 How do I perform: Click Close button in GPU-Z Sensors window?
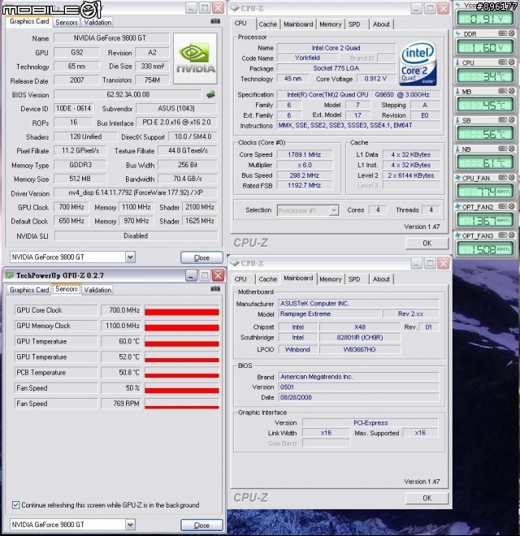tap(201, 525)
